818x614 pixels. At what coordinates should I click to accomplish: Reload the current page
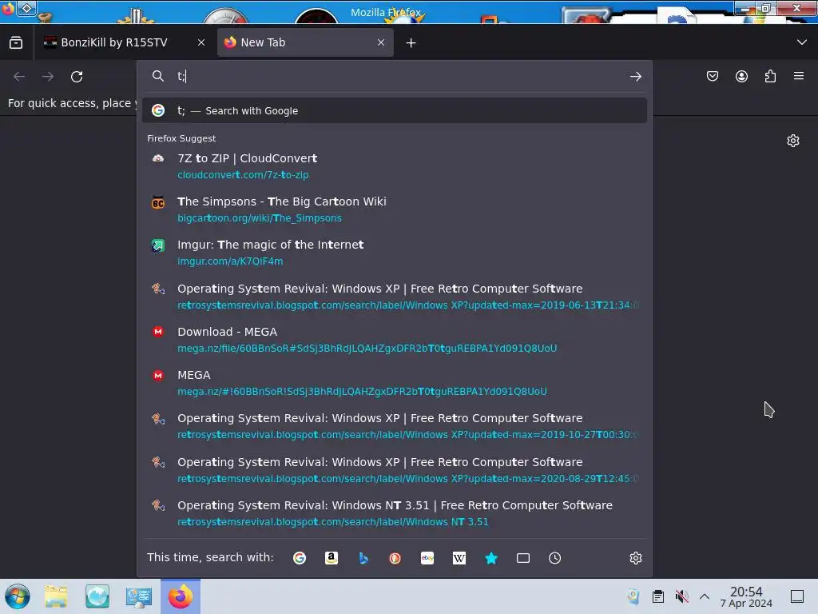coord(77,77)
